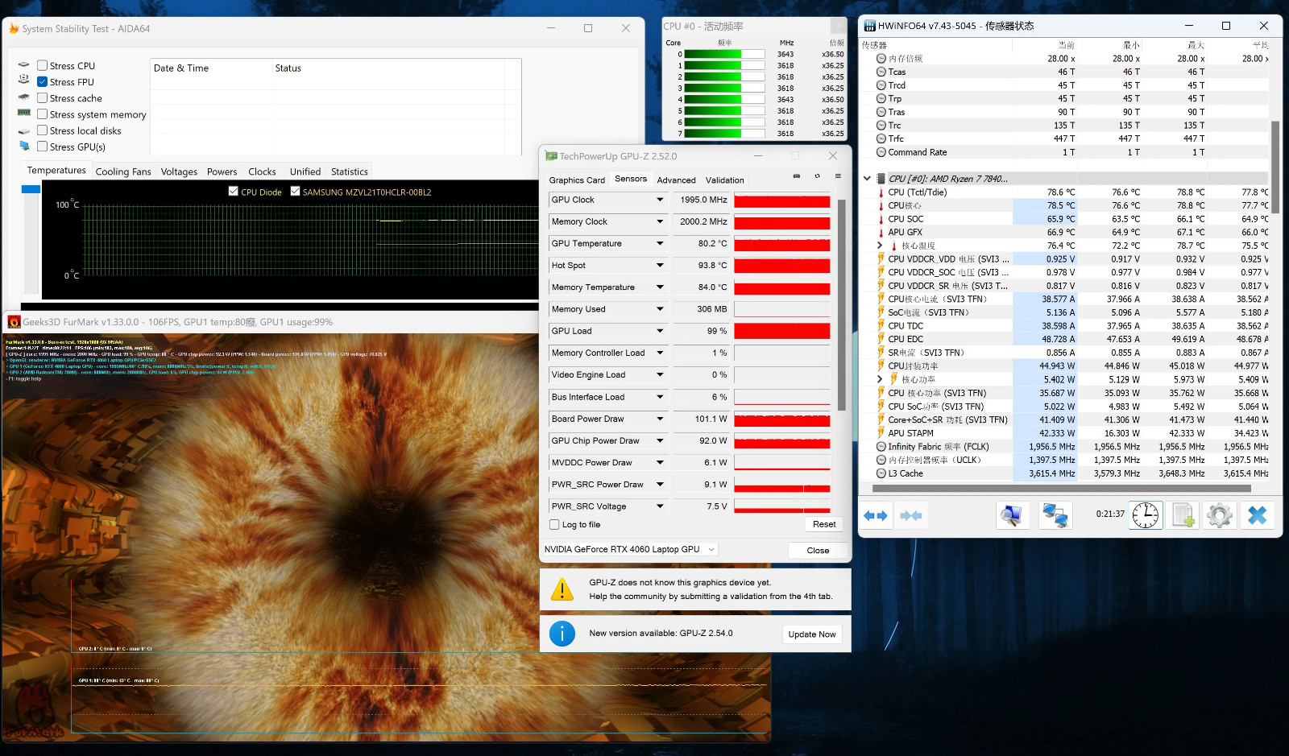Click the HWiNFO remote network monitors icon

click(x=1055, y=515)
